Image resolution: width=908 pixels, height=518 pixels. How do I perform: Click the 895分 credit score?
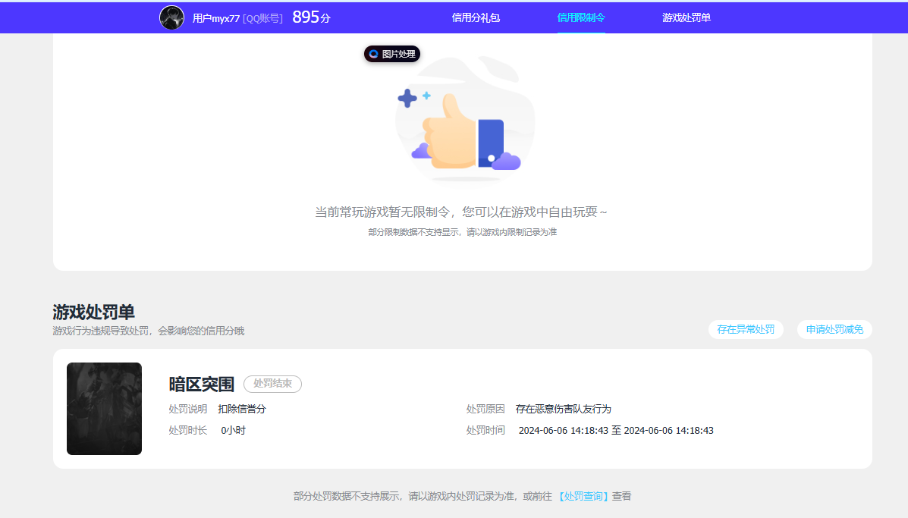pos(312,17)
